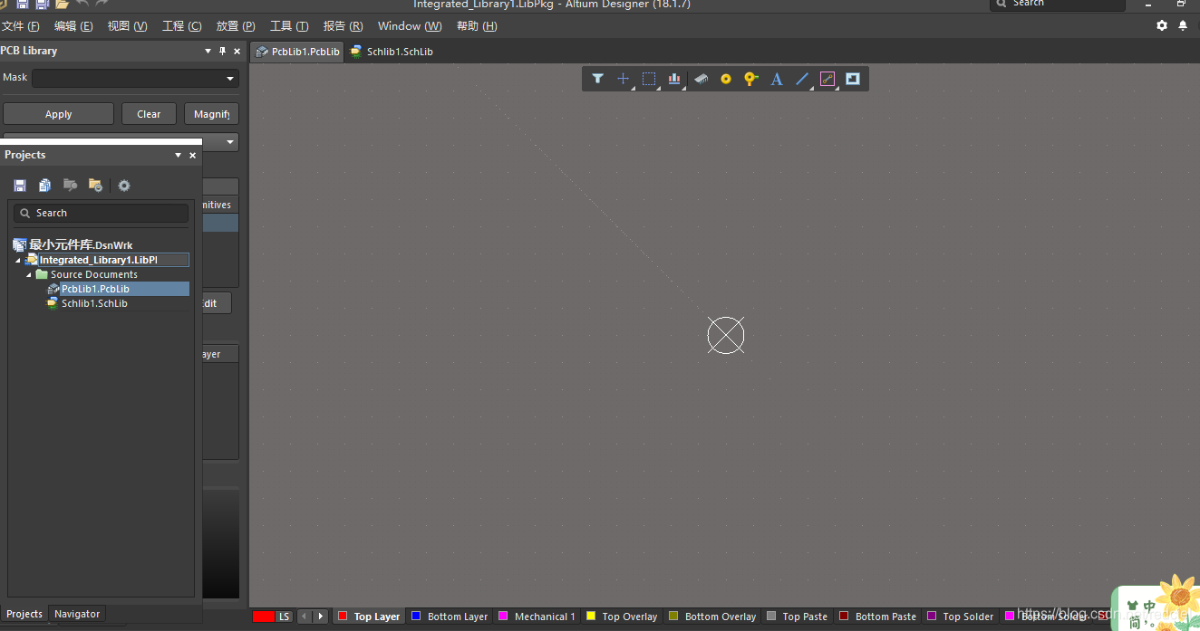Choose the dashed rectangle selection tool
Screen dimensions: 1200x631
(649, 79)
